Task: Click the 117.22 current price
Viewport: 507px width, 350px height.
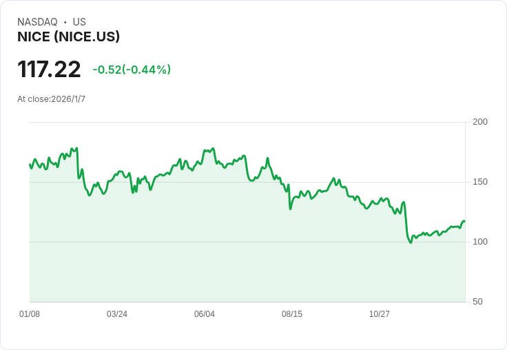Action: click(x=49, y=70)
